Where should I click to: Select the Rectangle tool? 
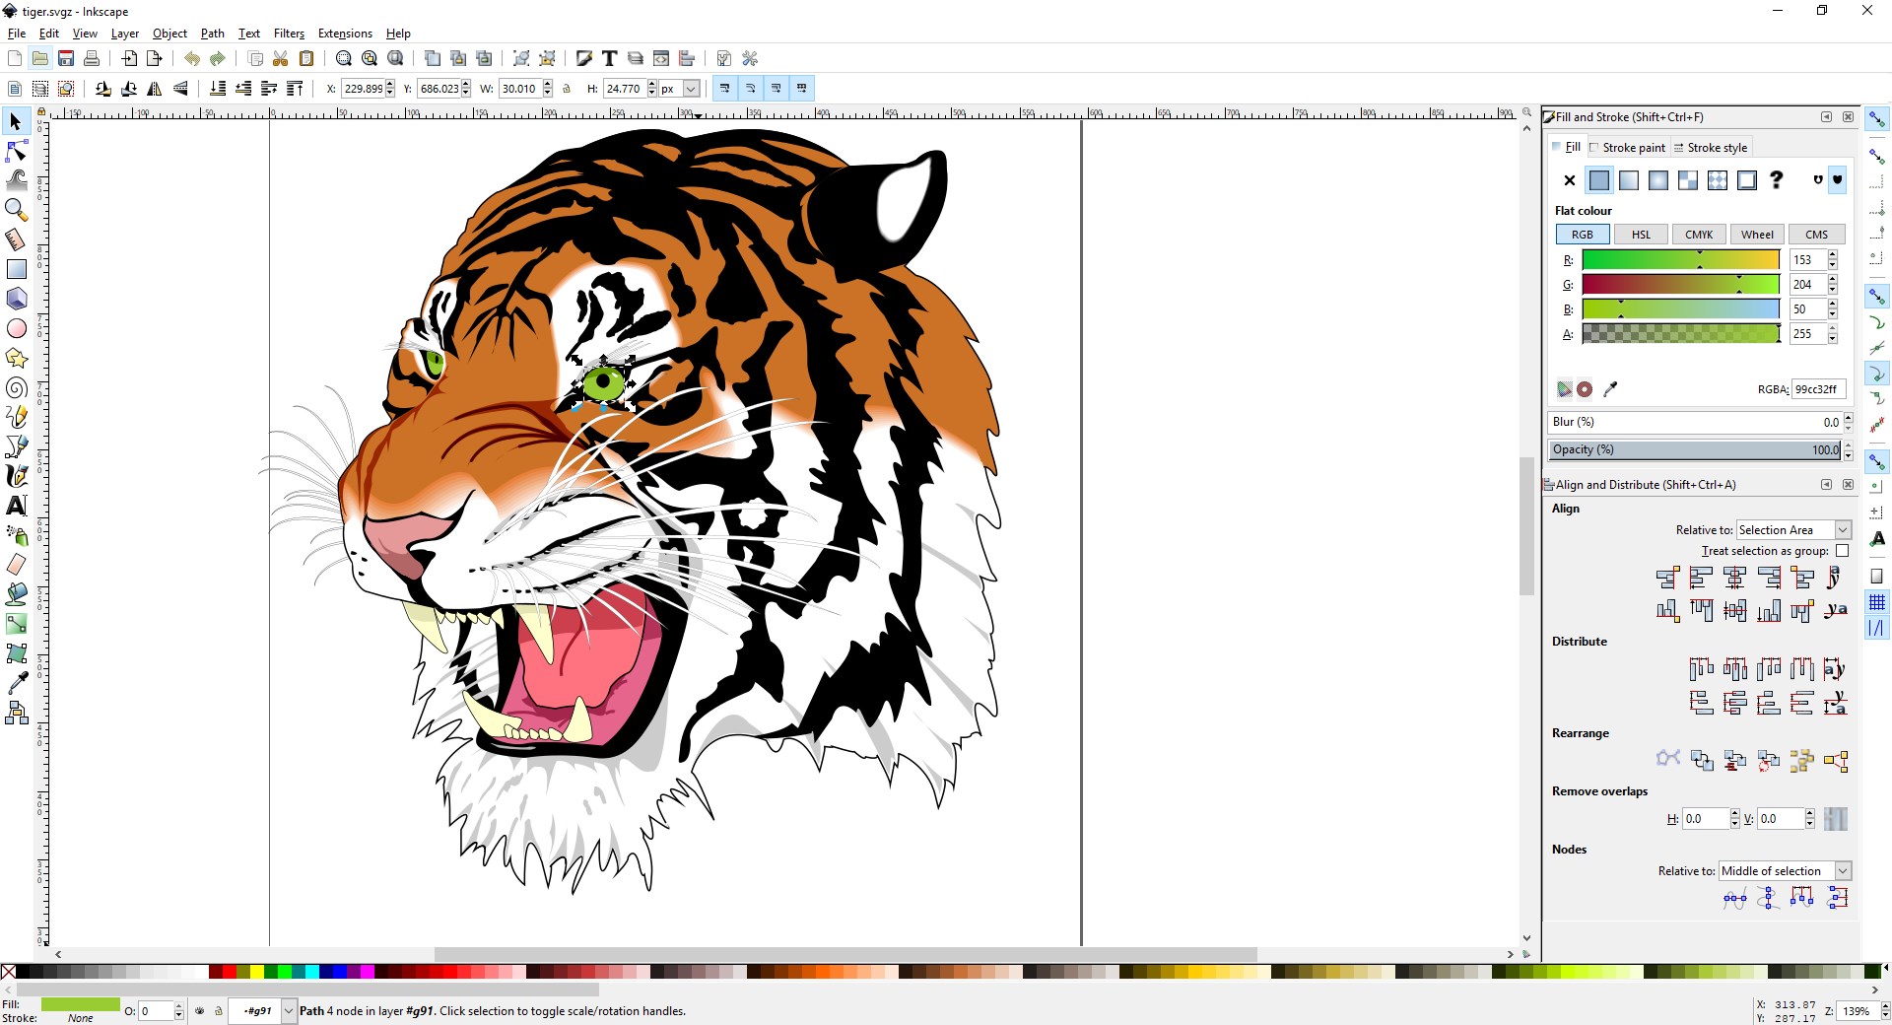point(16,269)
